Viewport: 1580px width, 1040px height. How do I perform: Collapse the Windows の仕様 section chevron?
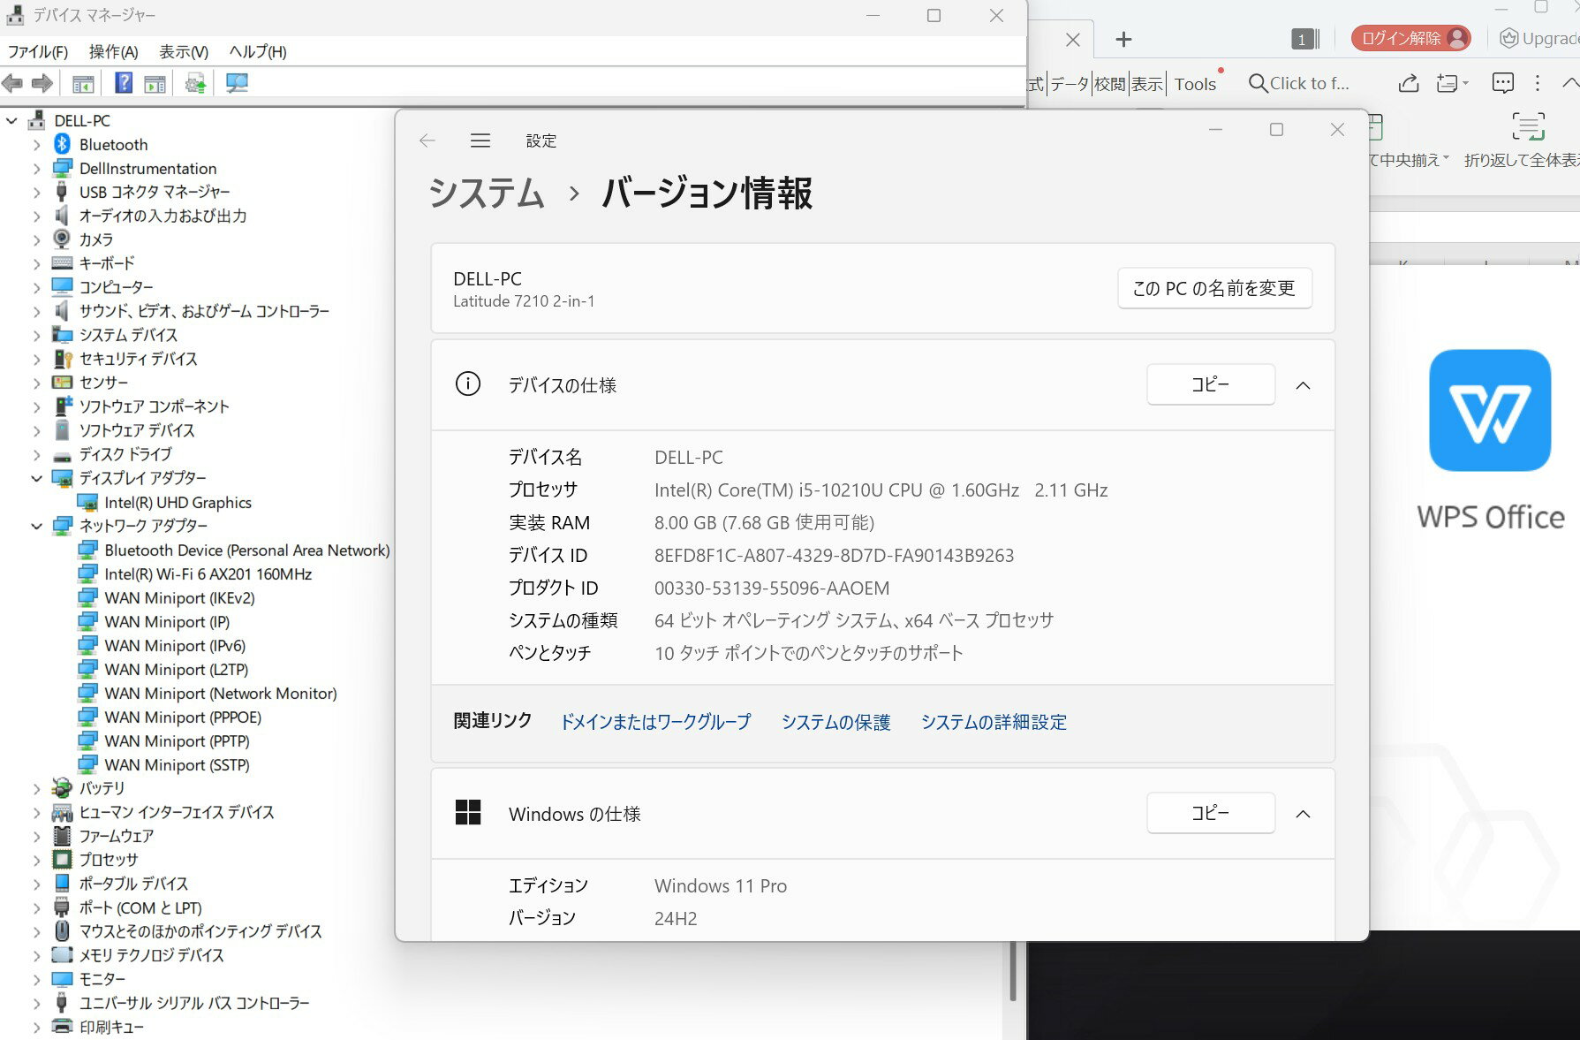1302,814
